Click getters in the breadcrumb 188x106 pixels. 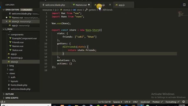(92, 10)
